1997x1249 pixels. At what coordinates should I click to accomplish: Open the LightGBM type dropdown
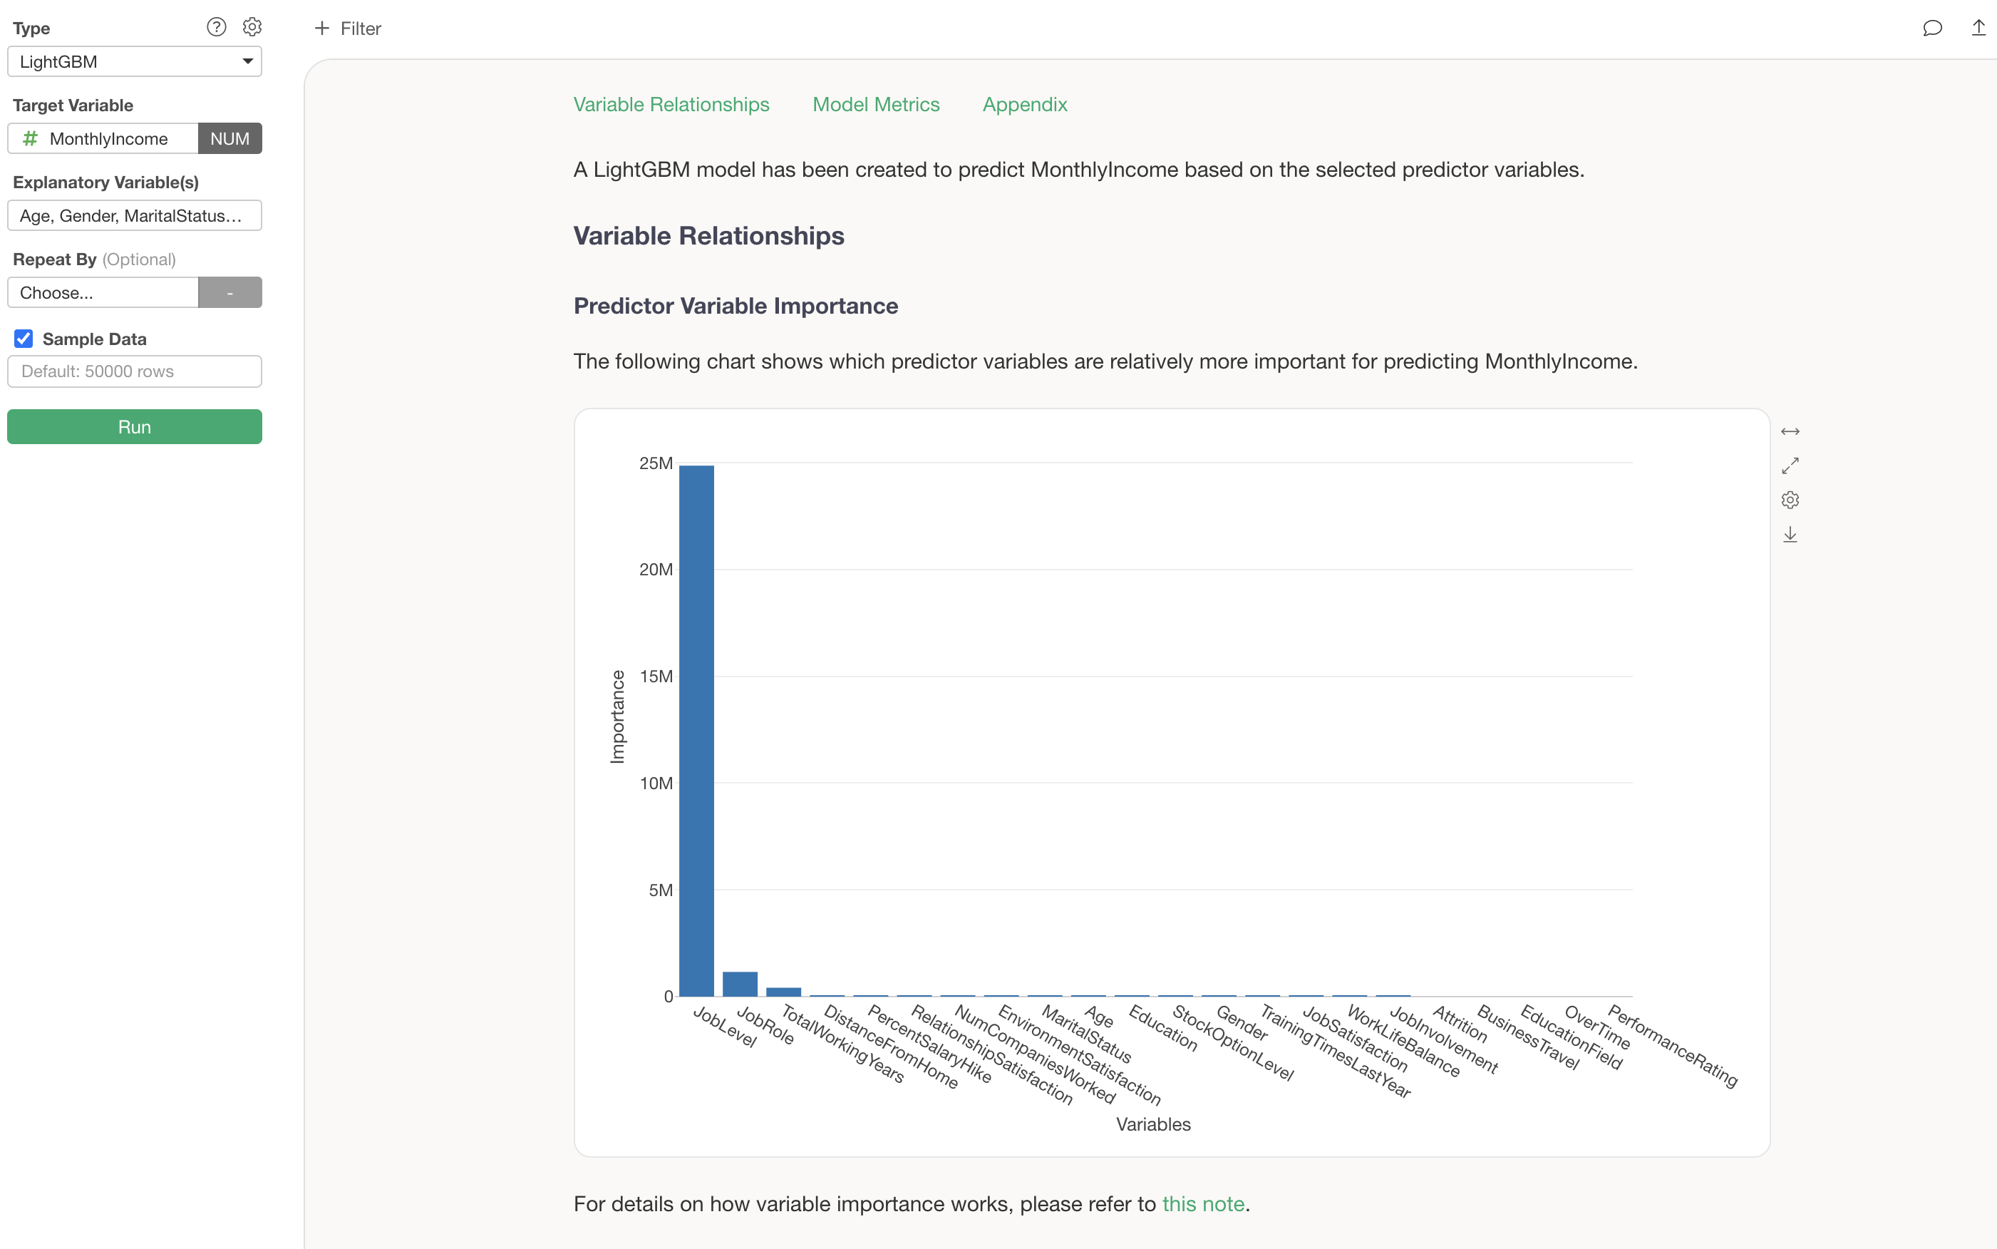coord(134,62)
